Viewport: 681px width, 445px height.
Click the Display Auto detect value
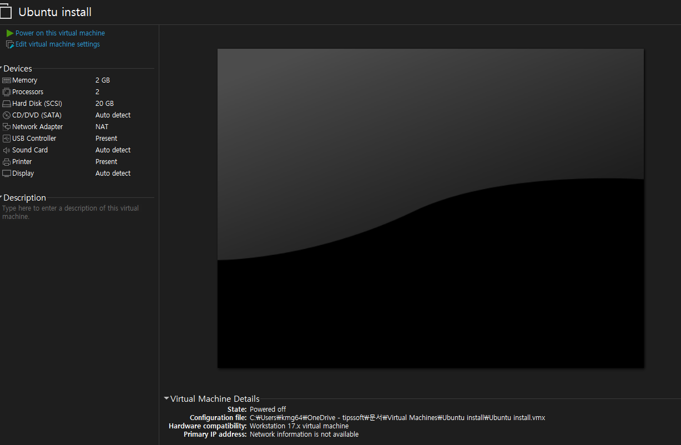pos(113,173)
